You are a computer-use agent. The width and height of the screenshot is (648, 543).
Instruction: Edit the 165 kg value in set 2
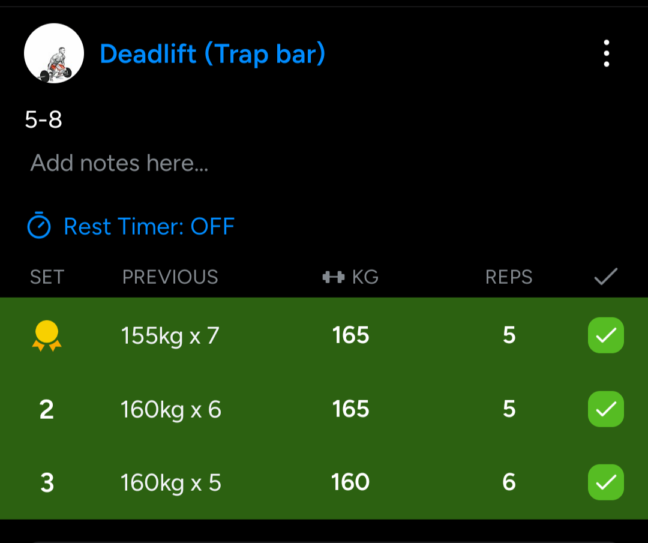tap(351, 409)
